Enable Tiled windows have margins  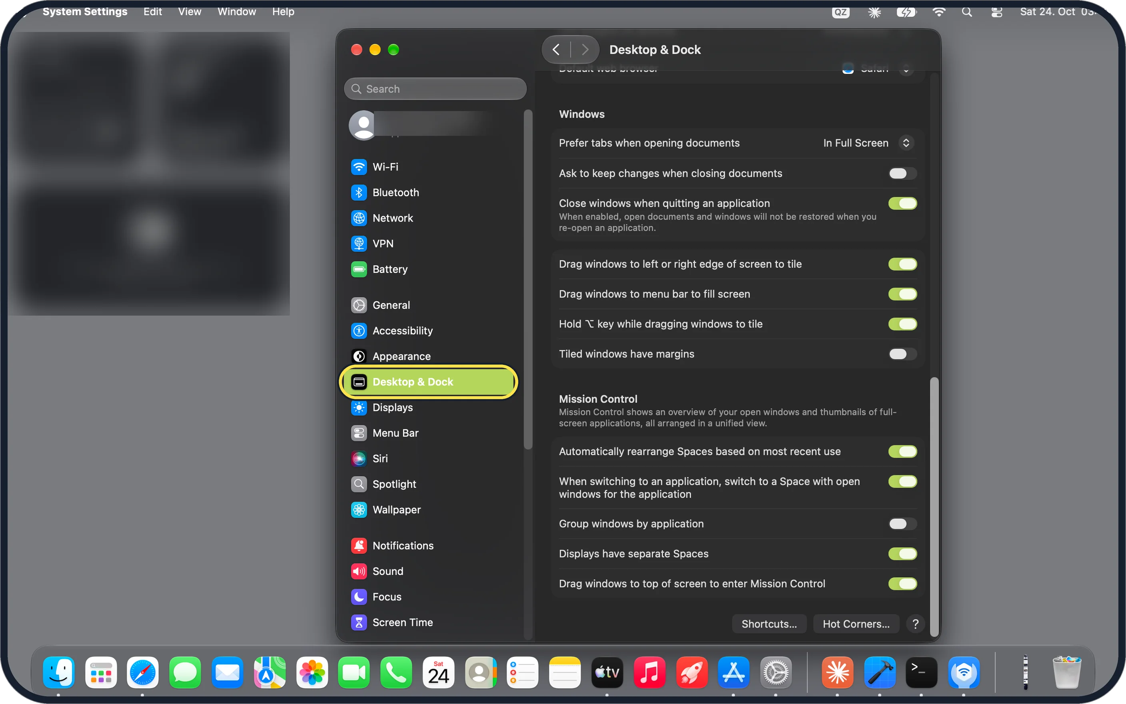902,354
